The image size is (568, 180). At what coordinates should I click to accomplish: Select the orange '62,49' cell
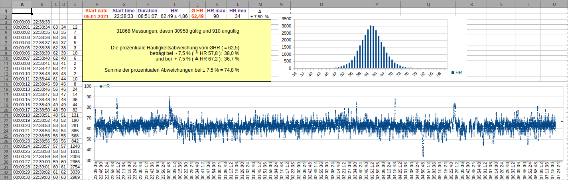pyautogui.click(x=197, y=17)
